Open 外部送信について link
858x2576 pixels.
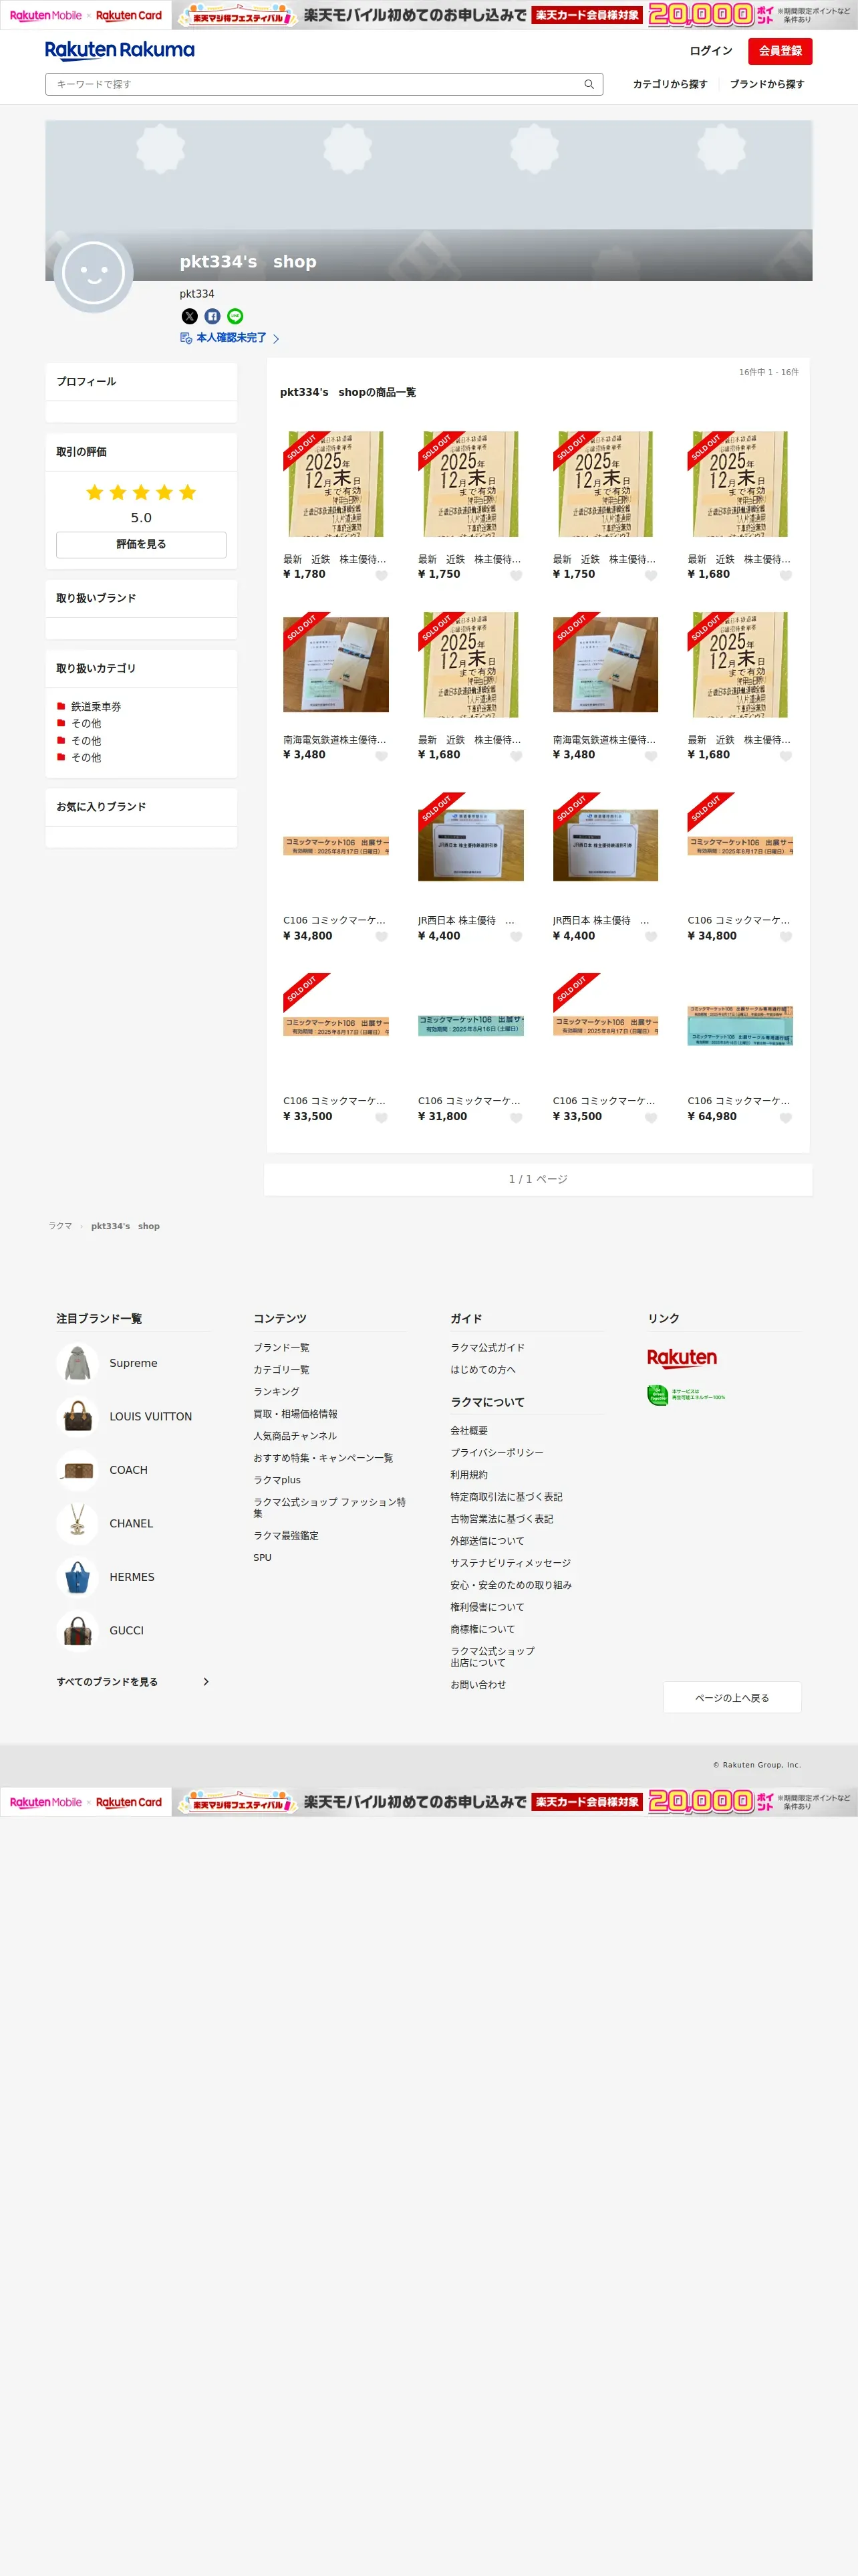click(486, 1541)
